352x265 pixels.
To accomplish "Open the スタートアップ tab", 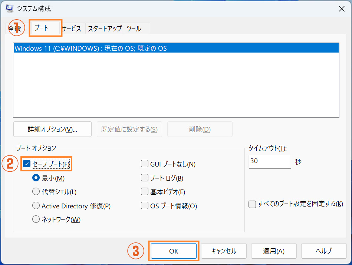I will point(105,28).
